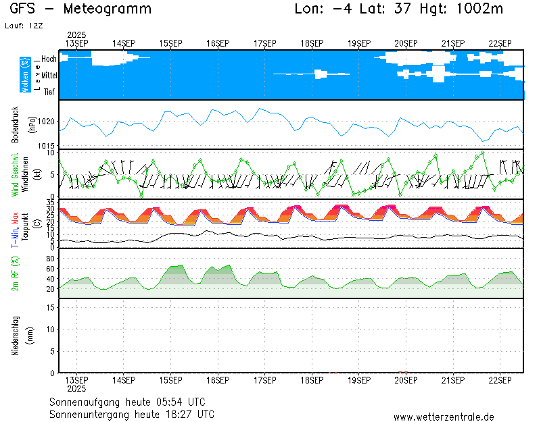
Task: Click the 'Lauf: 12Z' run label
Action: click(x=24, y=26)
